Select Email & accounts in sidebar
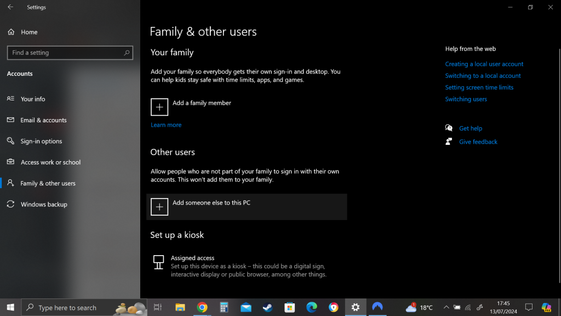 pyautogui.click(x=43, y=120)
